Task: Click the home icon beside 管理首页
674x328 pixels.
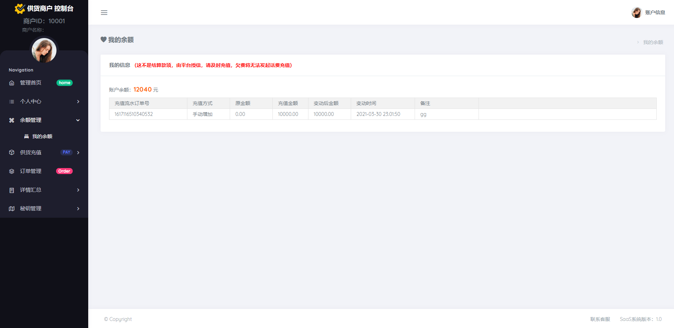Action: (x=12, y=83)
